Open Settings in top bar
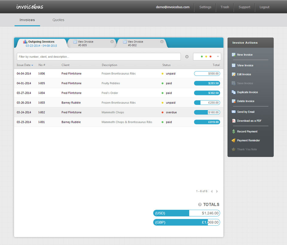The width and height of the screenshot is (287, 245). point(205,7)
